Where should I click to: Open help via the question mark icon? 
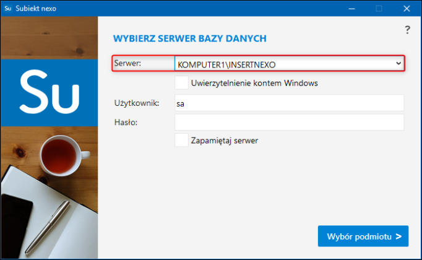pos(408,30)
